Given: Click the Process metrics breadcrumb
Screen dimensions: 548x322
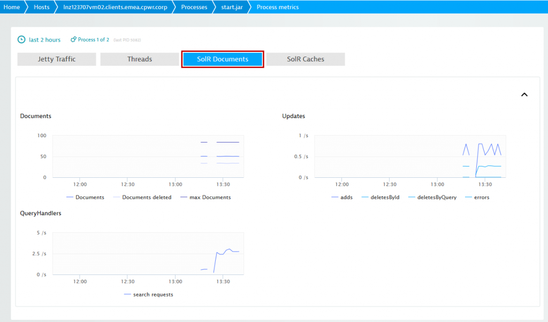Looking at the screenshot, I should pos(278,7).
